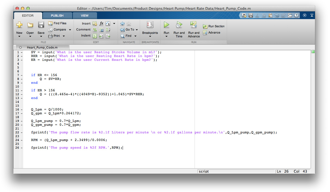Expand the Compare dropdown arrow

tap(70, 30)
